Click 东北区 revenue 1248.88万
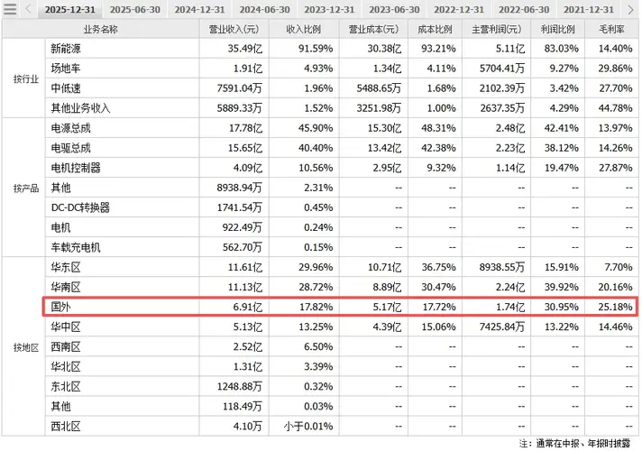 click(x=239, y=386)
